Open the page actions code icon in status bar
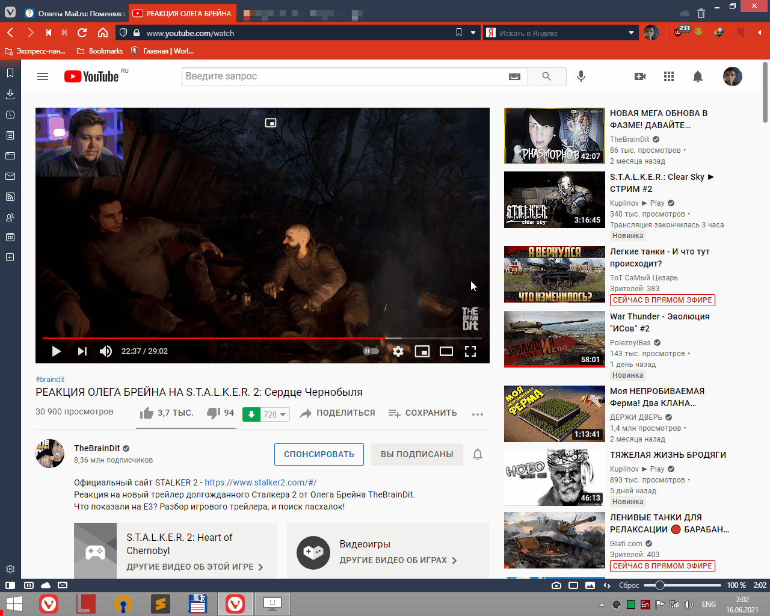 click(x=607, y=585)
